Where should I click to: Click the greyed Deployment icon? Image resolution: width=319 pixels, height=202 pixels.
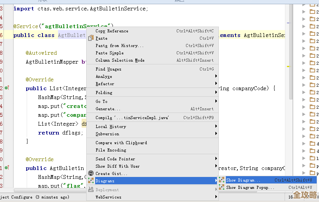[x=91, y=190]
